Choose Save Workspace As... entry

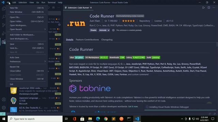coord(27,39)
